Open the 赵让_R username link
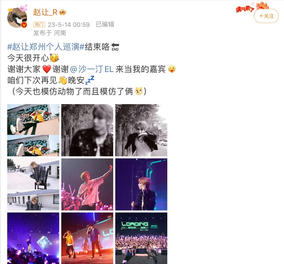The width and height of the screenshot is (284, 264). [45, 12]
